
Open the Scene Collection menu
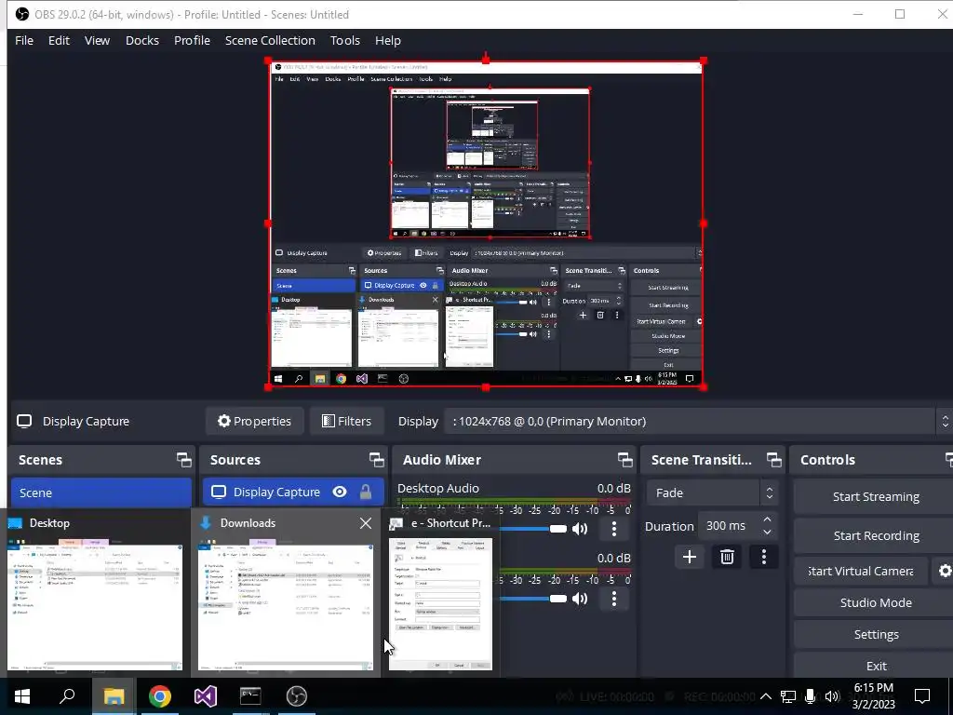coord(270,41)
